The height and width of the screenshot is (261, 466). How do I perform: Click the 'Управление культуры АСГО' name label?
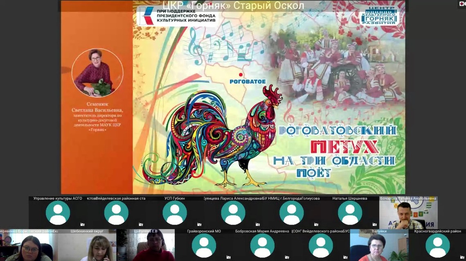pyautogui.click(x=58, y=199)
